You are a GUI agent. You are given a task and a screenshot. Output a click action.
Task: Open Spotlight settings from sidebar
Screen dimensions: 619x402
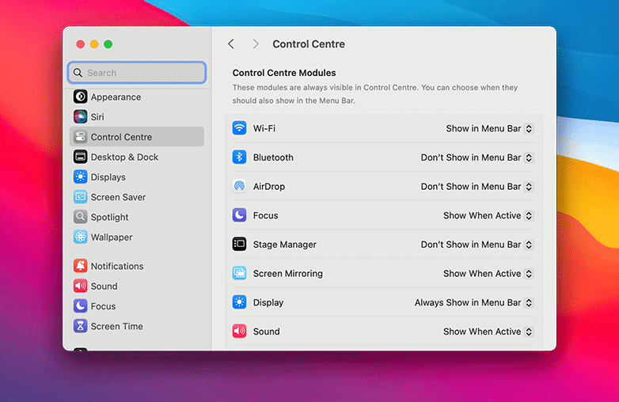click(137, 217)
